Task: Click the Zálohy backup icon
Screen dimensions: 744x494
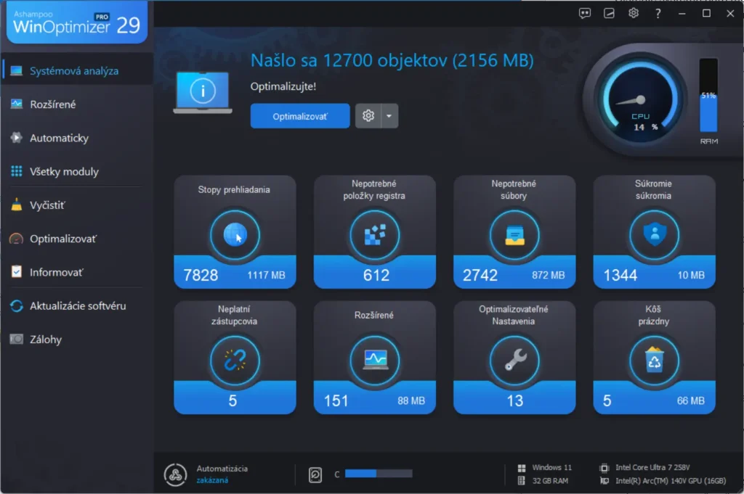Action: [17, 339]
